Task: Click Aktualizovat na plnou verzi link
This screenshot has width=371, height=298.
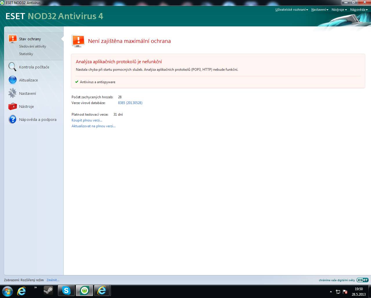Action: [94, 126]
